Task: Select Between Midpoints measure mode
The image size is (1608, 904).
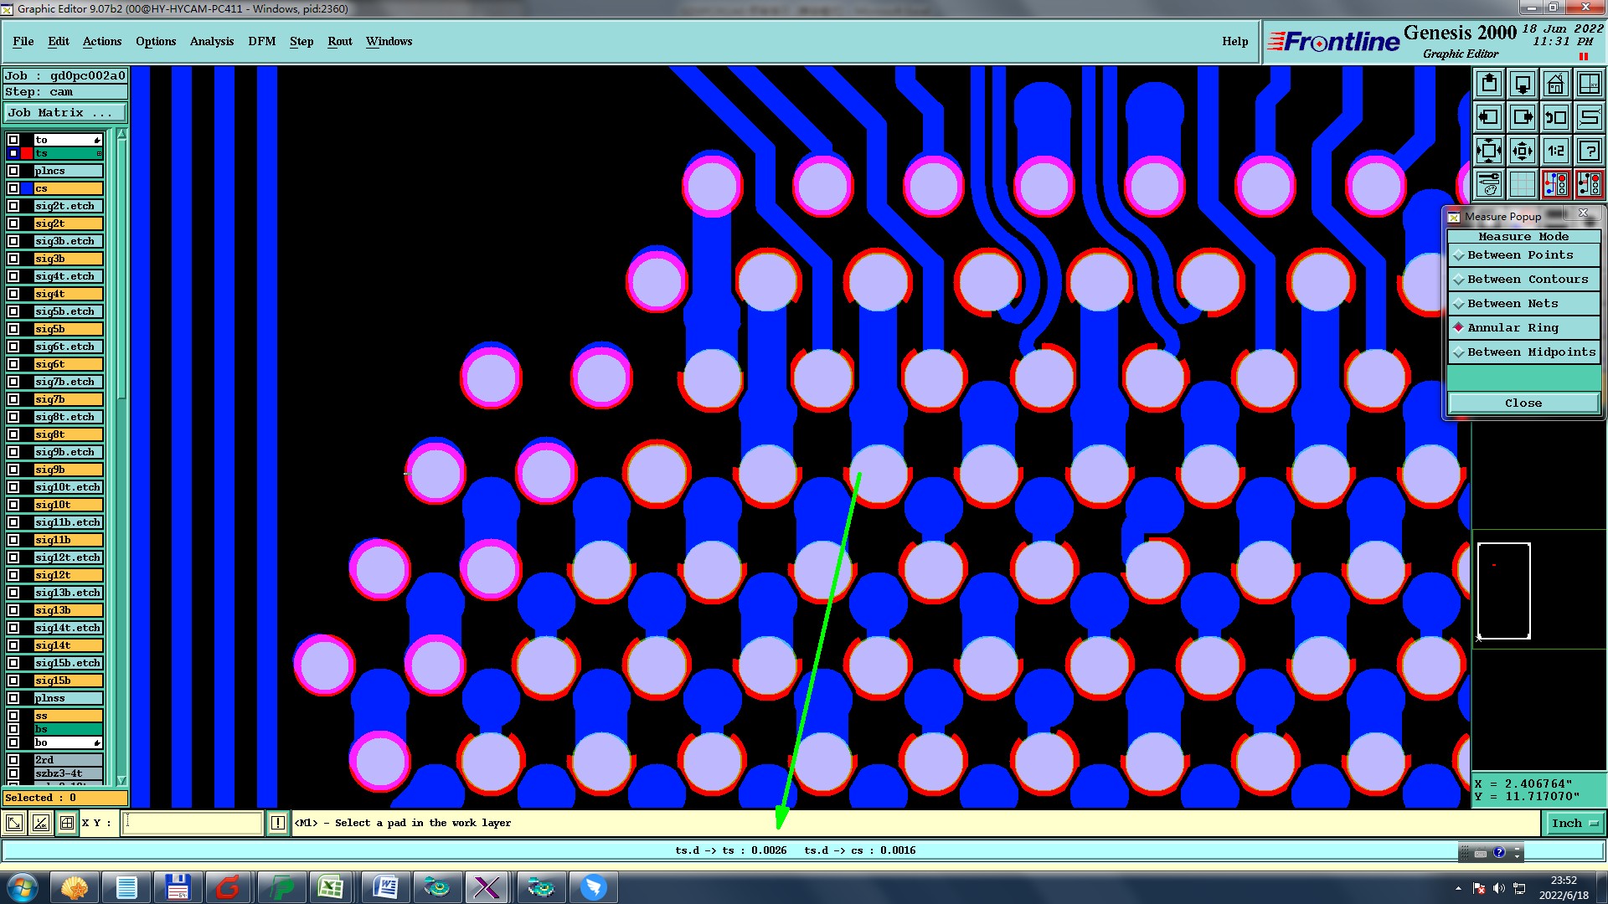Action: tap(1523, 352)
